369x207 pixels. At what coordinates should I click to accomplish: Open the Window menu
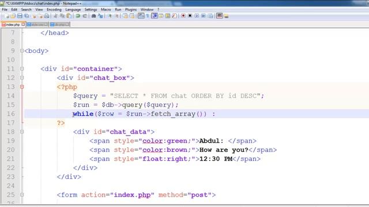click(147, 9)
